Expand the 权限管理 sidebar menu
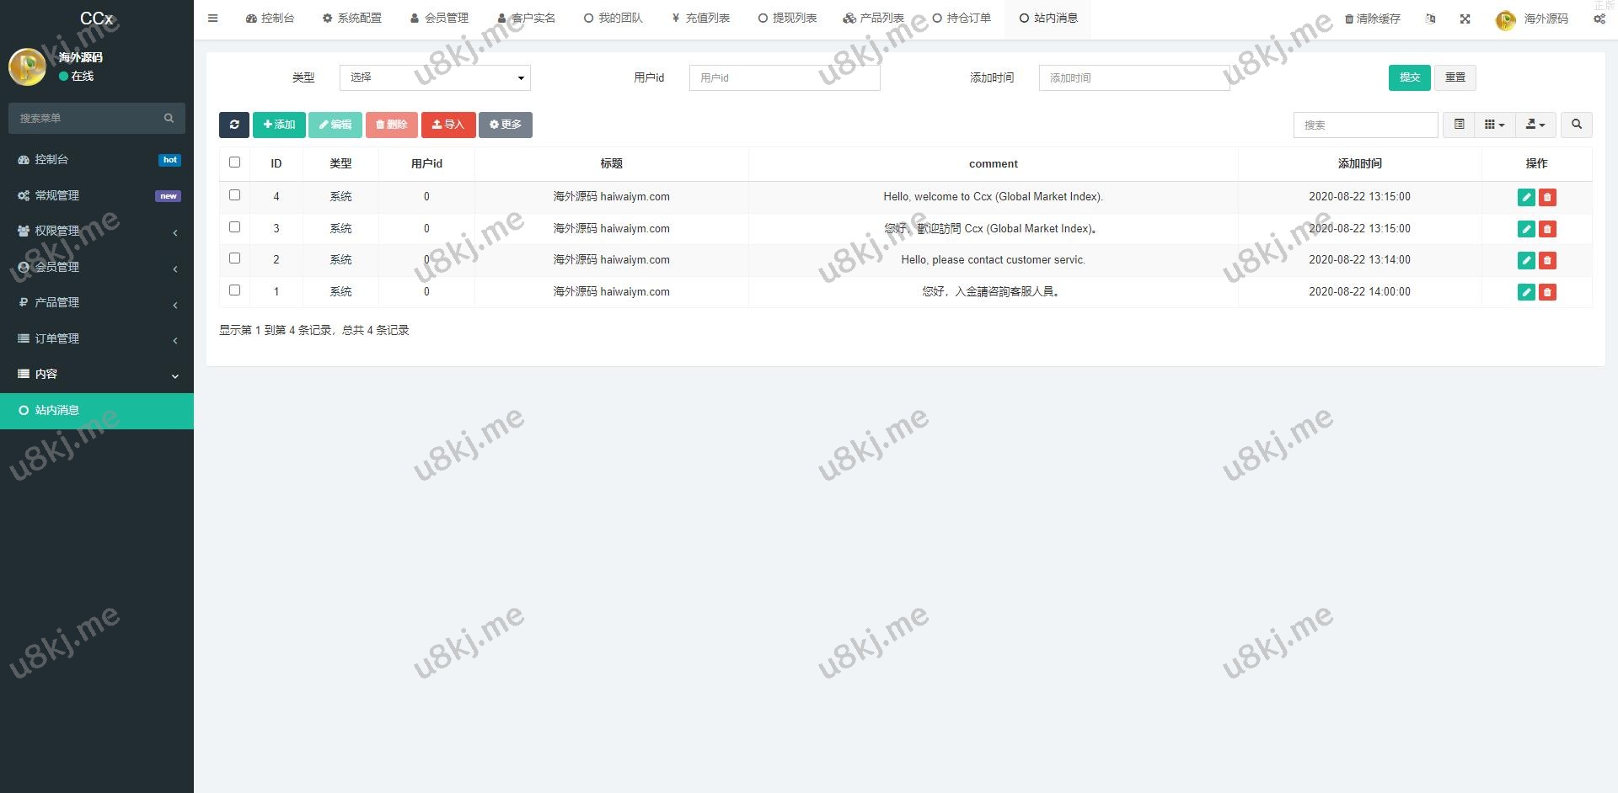This screenshot has height=793, width=1618. click(x=97, y=231)
